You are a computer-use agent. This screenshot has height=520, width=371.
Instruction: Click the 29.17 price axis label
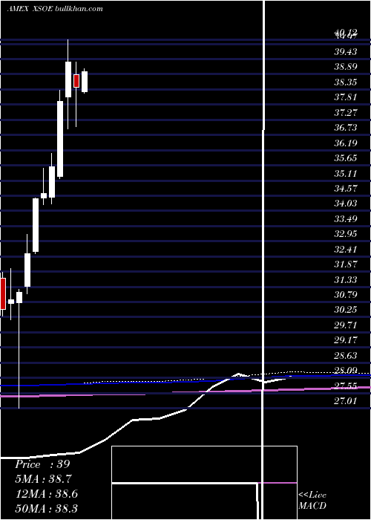point(346,340)
